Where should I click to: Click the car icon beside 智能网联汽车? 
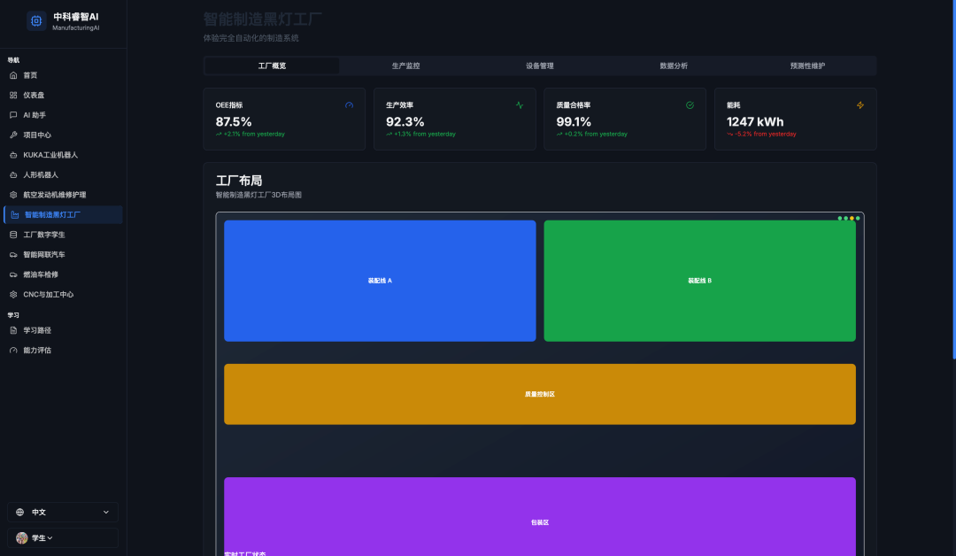pos(13,254)
